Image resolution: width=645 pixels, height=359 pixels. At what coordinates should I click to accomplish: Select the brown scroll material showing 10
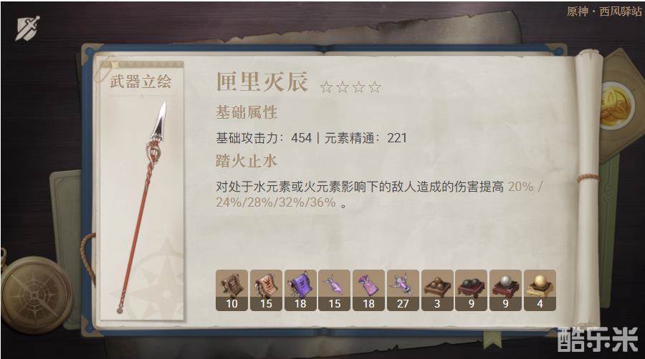pos(231,290)
